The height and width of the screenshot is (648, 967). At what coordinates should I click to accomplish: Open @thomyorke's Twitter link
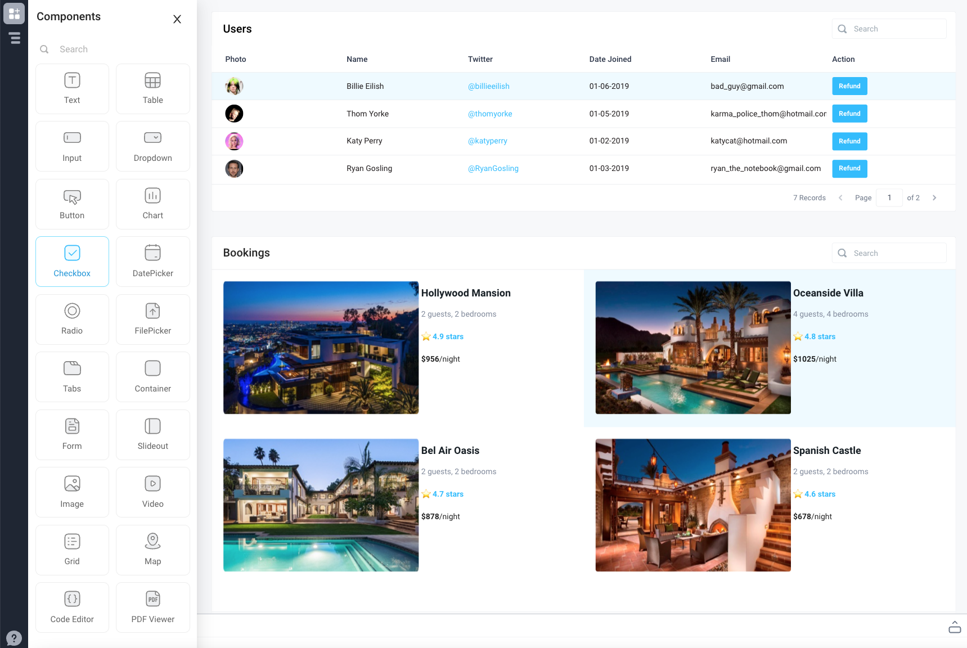(489, 114)
